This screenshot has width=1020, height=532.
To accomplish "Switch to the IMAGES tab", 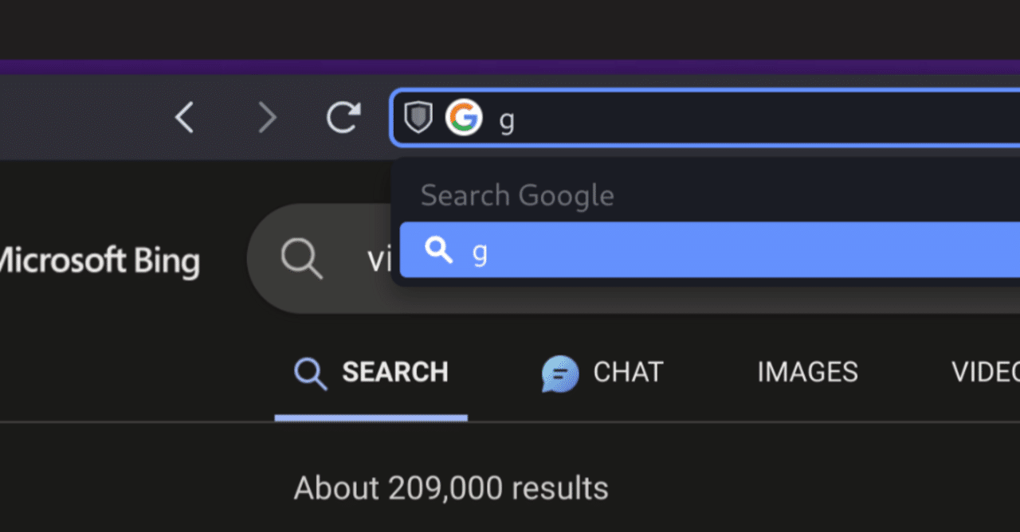I will [x=807, y=372].
